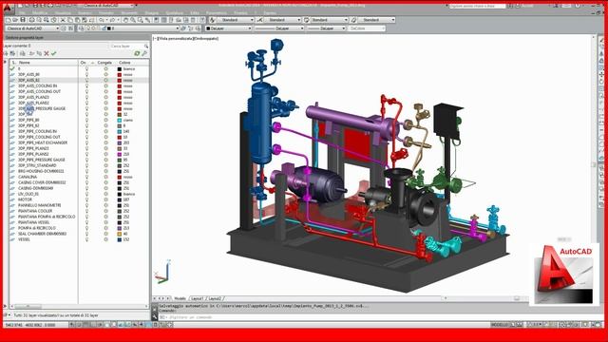Toggle On lightbulb for 3DP_PIPE_HEAT EXCHANGER layer
Screen dimensions: 608x342
(86, 142)
